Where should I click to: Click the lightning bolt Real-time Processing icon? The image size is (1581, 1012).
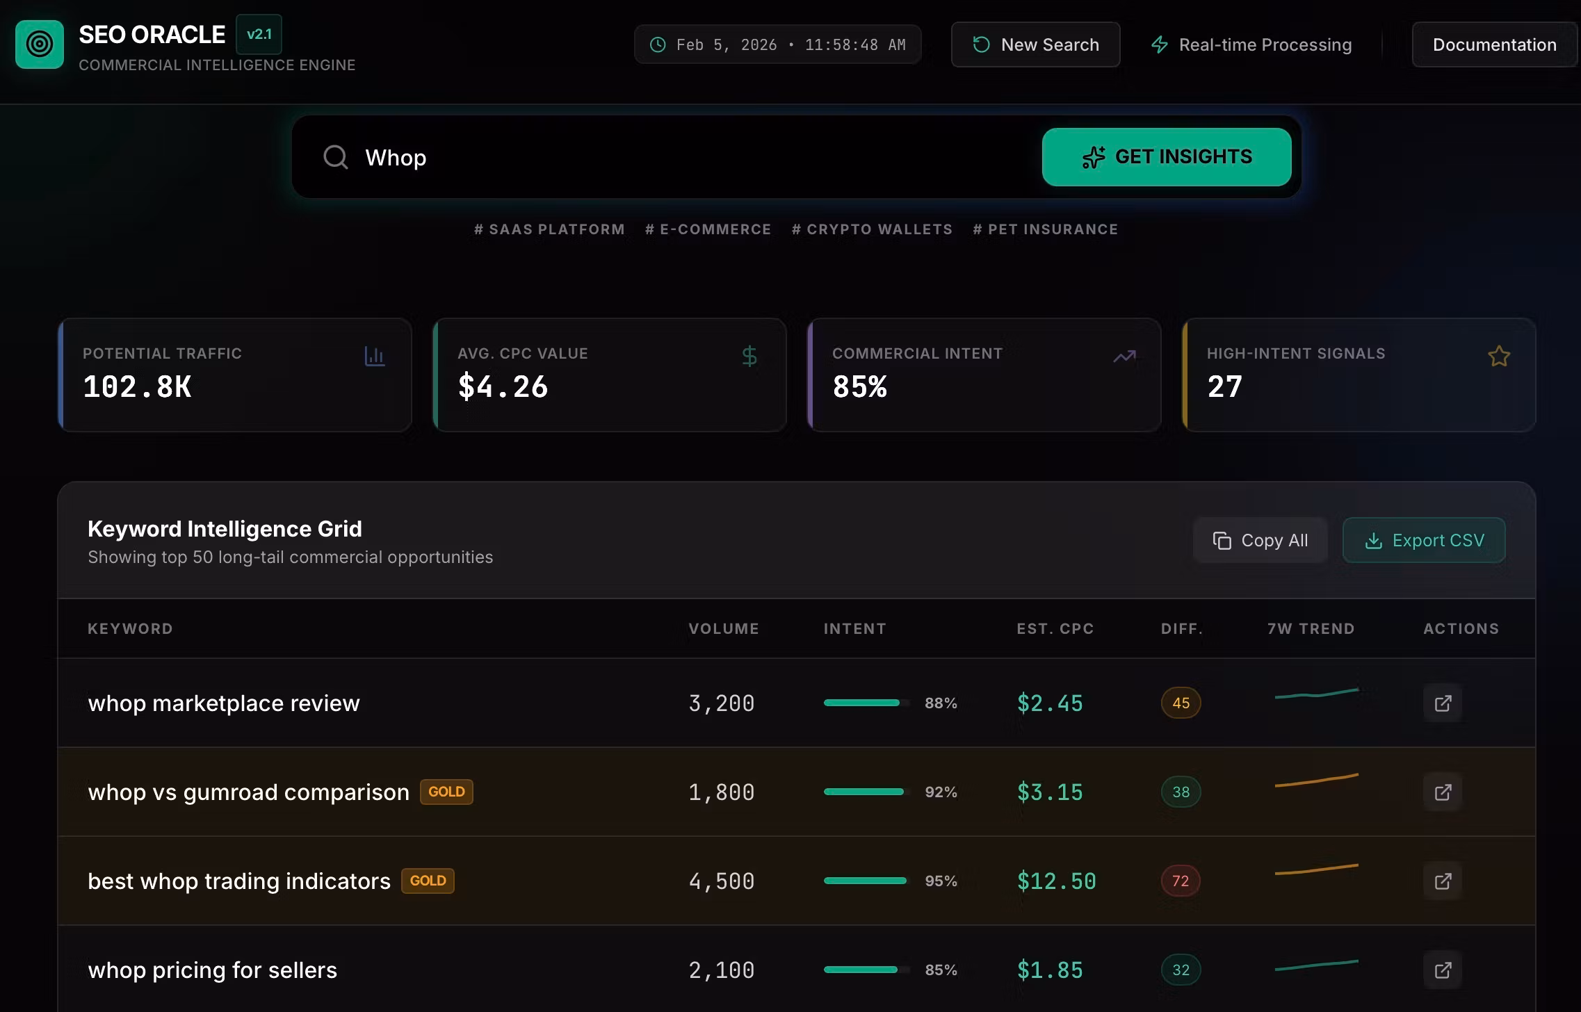(1159, 45)
